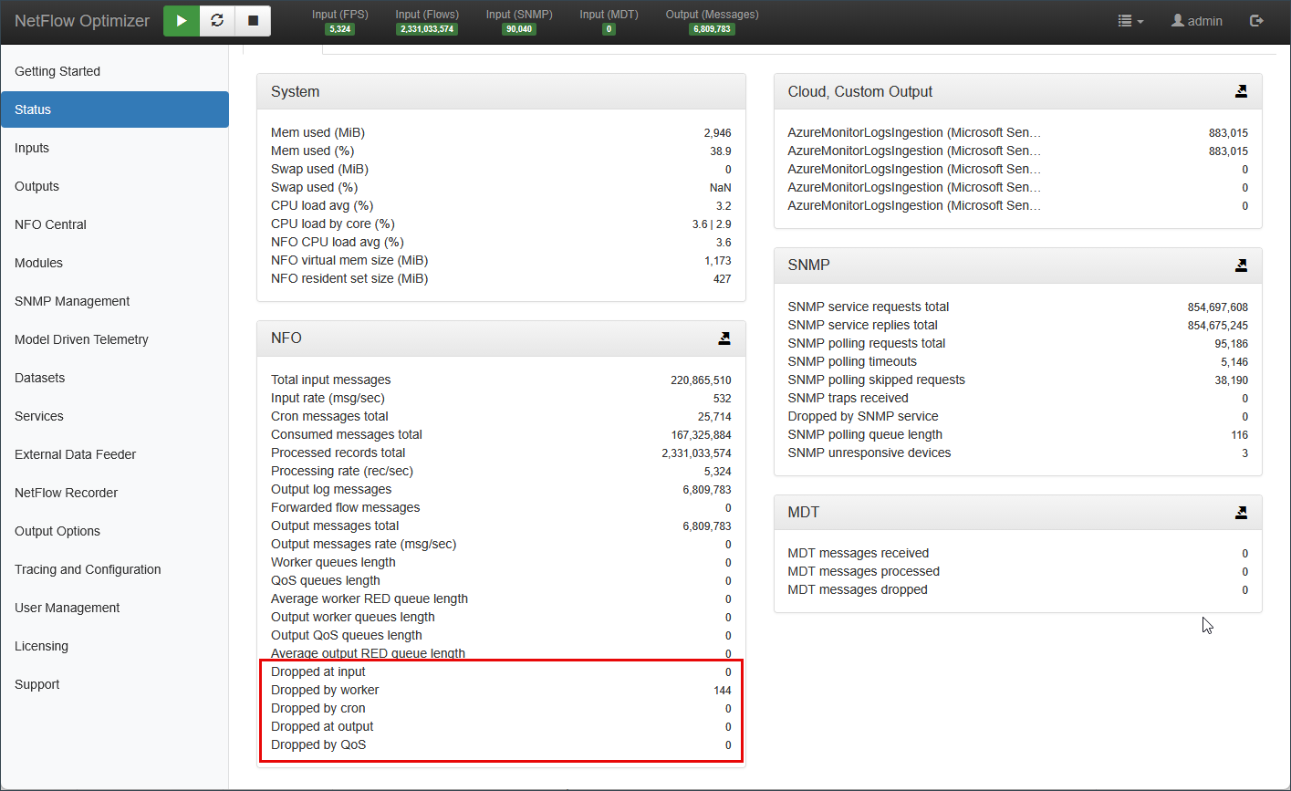This screenshot has height=791, width=1291.
Task: Navigate to Model Driven Telemetry
Action: (x=81, y=339)
